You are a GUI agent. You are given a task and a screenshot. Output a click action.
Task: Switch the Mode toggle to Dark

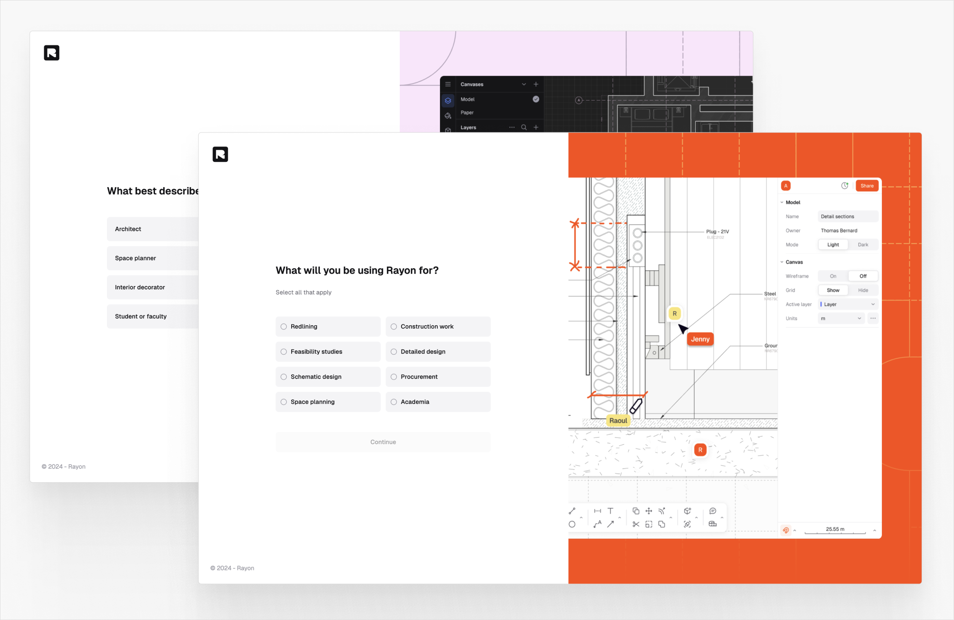(x=862, y=245)
